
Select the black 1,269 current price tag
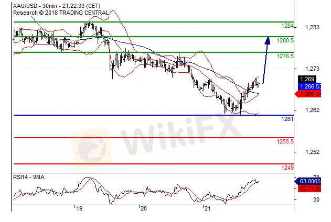pos(306,79)
